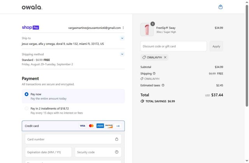Apply the discount code
249x163 pixels.
[216, 47]
